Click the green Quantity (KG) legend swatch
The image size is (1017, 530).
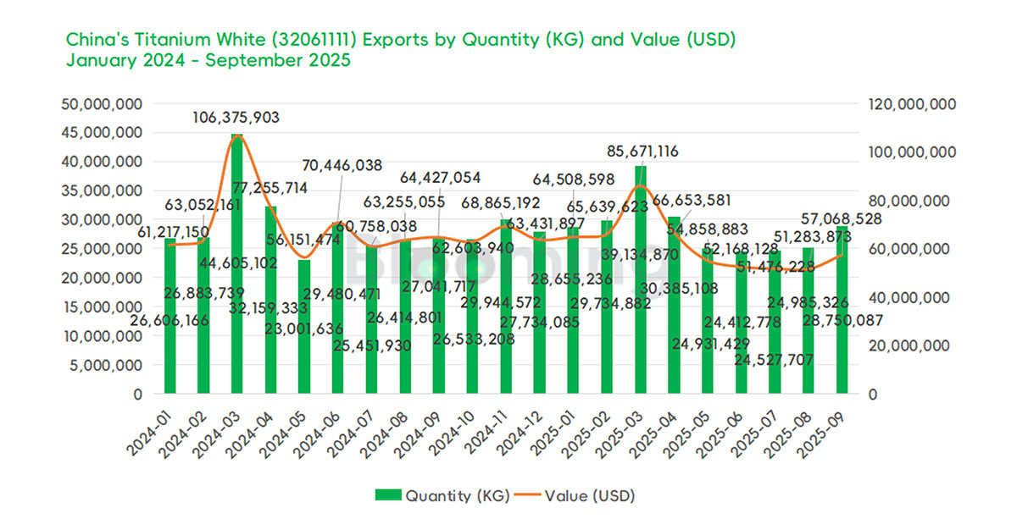pyautogui.click(x=387, y=495)
